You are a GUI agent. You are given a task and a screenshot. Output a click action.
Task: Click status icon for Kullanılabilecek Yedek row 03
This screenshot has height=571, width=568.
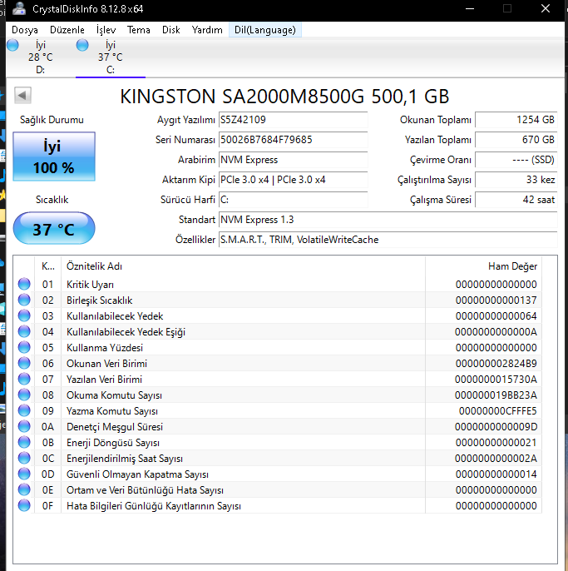[24, 315]
